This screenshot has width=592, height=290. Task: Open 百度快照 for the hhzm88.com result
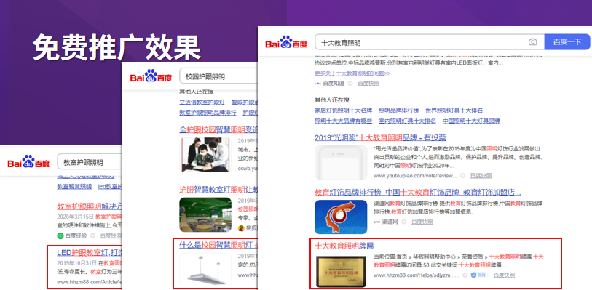pos(504,275)
